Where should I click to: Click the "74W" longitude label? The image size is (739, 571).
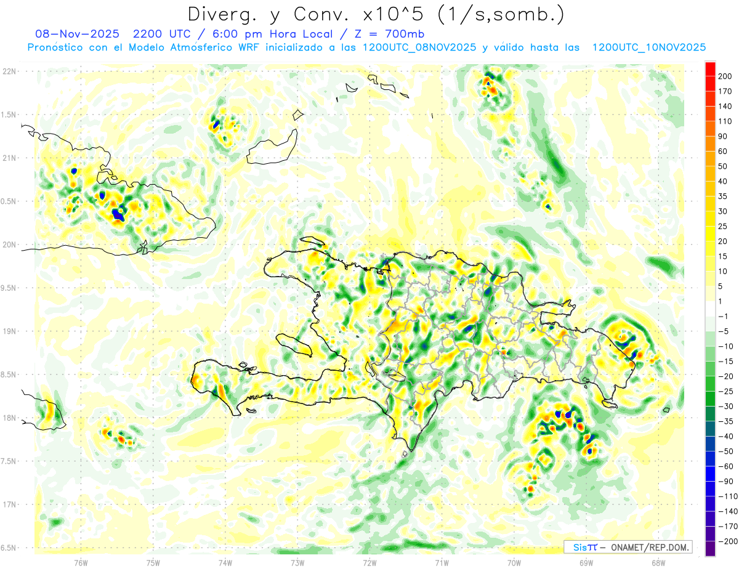[225, 563]
